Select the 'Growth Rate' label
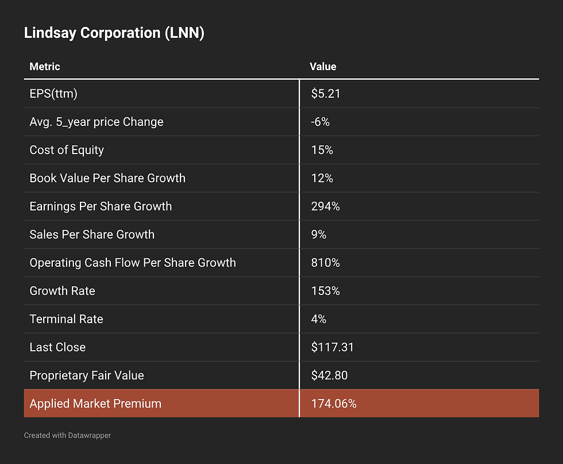563x464 pixels. [62, 291]
